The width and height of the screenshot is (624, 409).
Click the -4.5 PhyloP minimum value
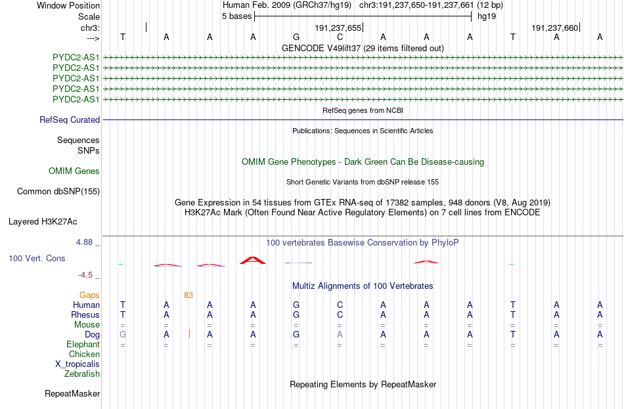(85, 275)
